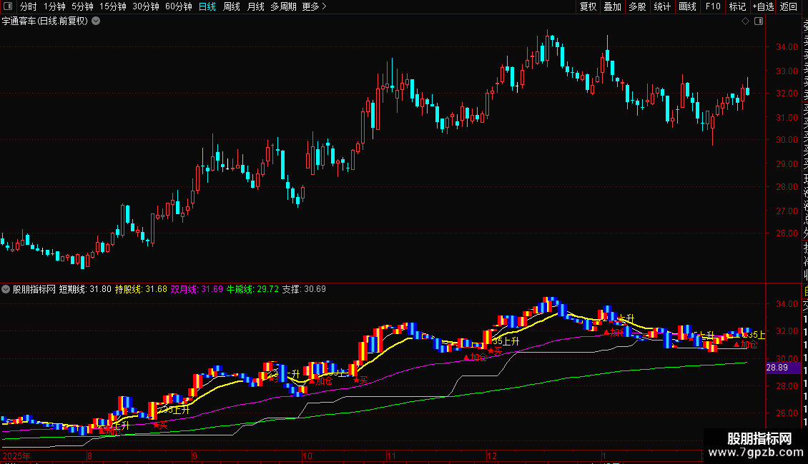Switch to the 分时 intraday view

click(29, 7)
